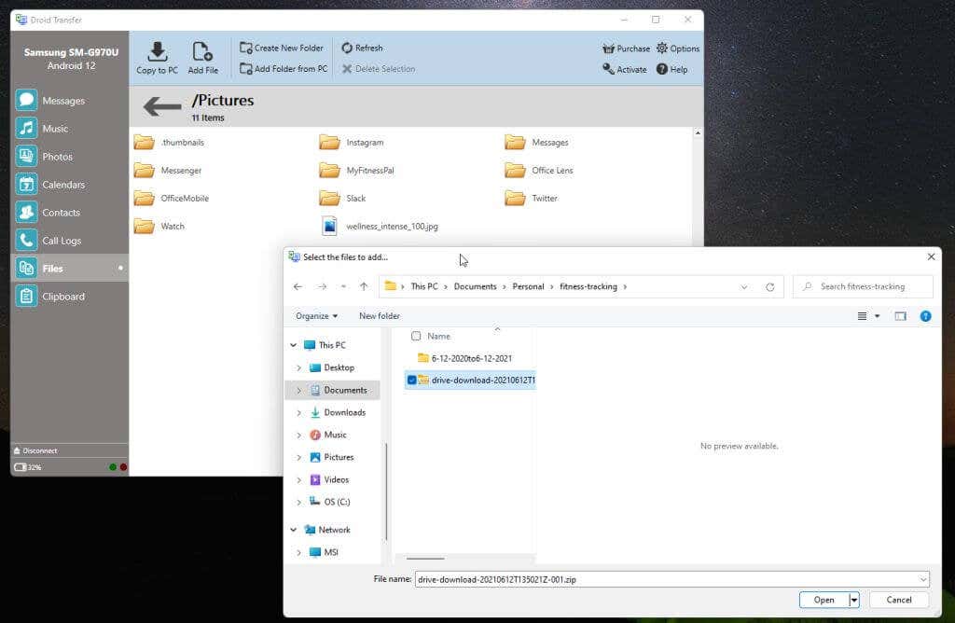Screen dimensions: 955x623
Task: Go back using the large arrow beside /Pictures
Action: [162, 106]
